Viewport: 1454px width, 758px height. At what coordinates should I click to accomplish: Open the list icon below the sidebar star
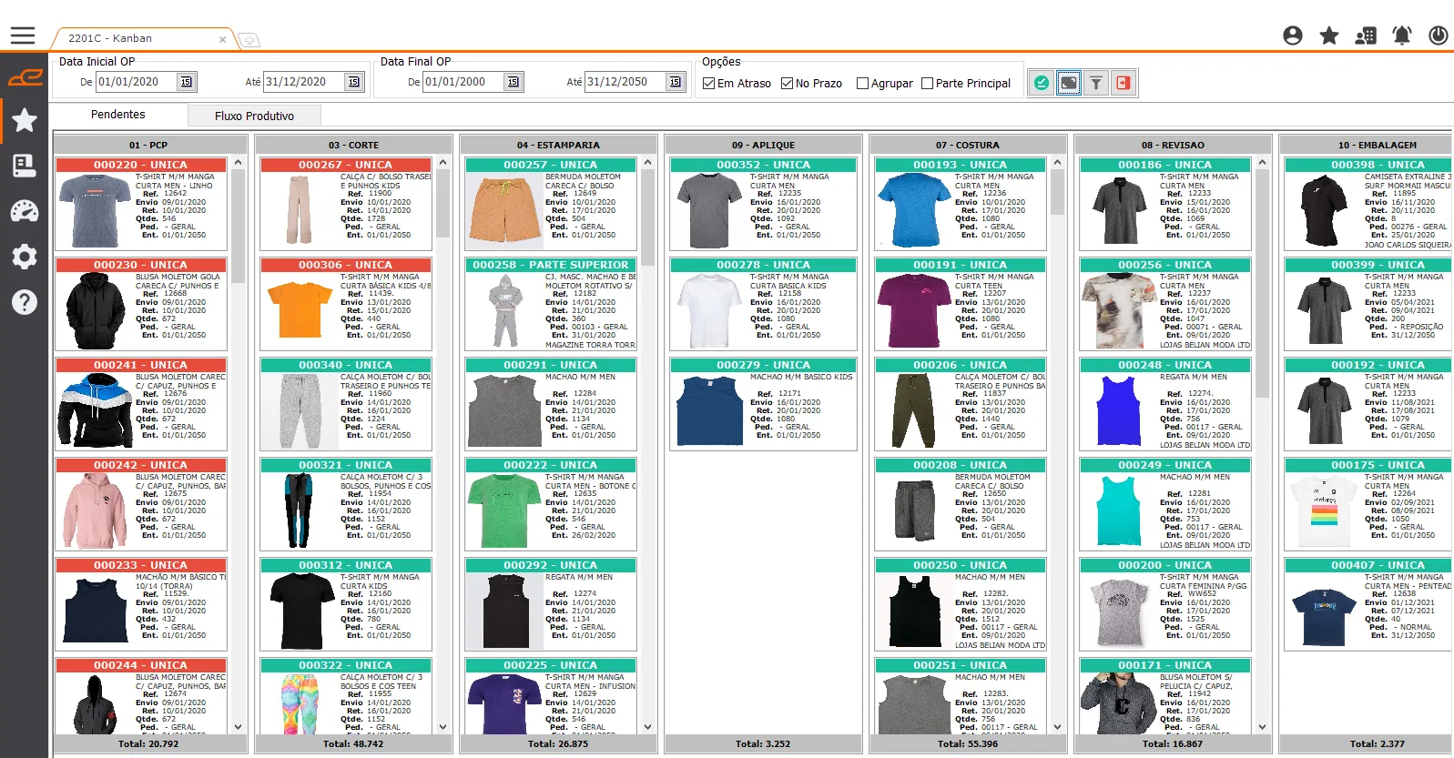point(25,166)
